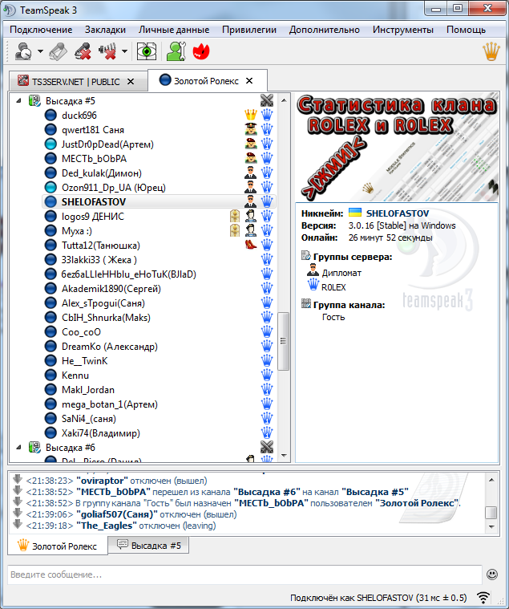Click gold crown icon next to duck696
Image resolution: width=509 pixels, height=609 pixels.
tap(251, 115)
